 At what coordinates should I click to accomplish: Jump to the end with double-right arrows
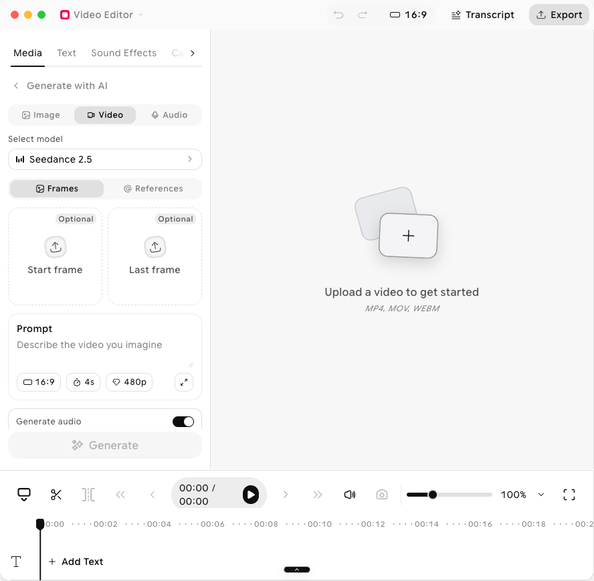click(x=318, y=495)
